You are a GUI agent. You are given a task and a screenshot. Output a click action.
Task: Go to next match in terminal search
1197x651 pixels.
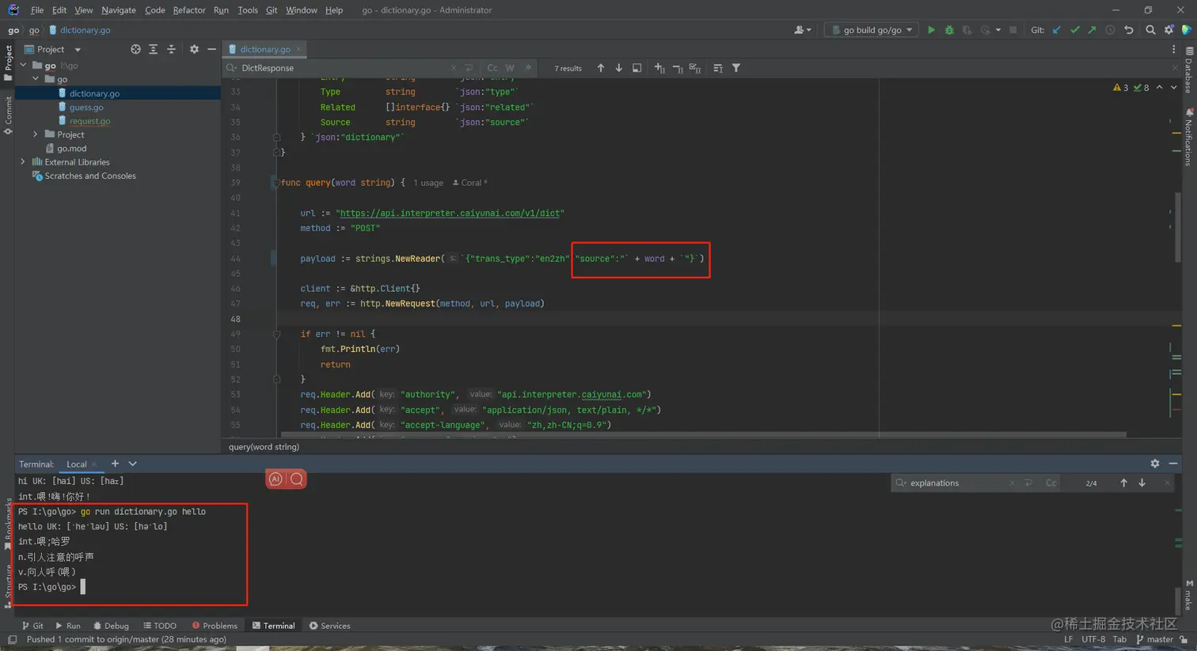point(1142,483)
